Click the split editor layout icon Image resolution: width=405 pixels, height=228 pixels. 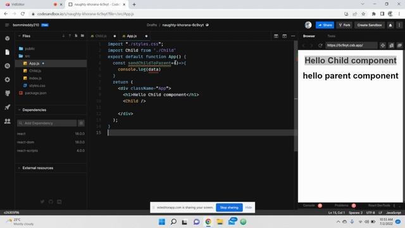[x=276, y=36]
